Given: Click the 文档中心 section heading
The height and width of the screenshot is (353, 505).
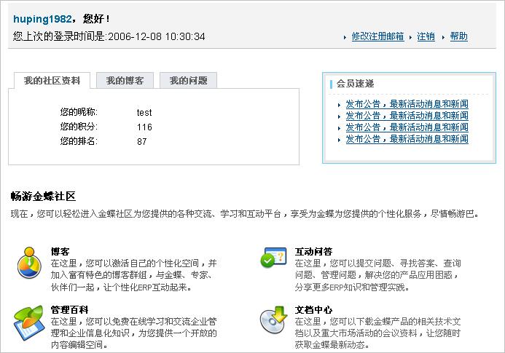Looking at the screenshot, I should point(313,310).
